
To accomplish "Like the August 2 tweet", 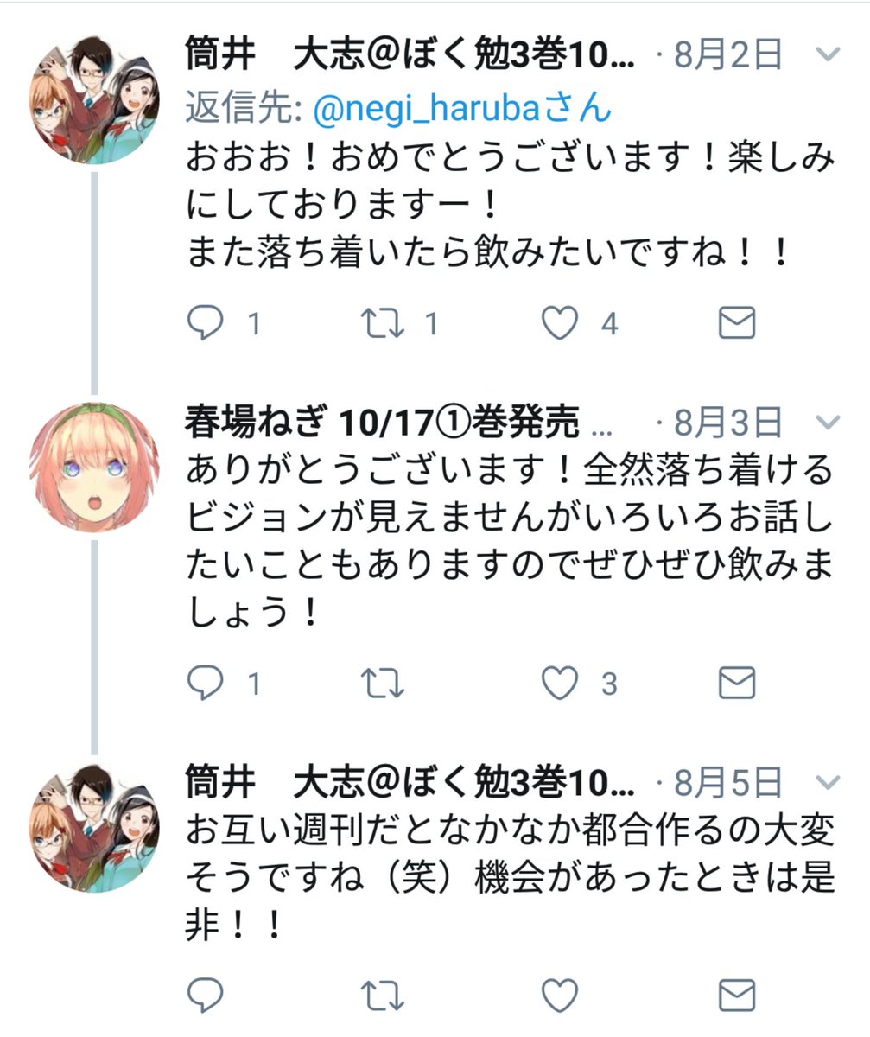I will tap(559, 324).
